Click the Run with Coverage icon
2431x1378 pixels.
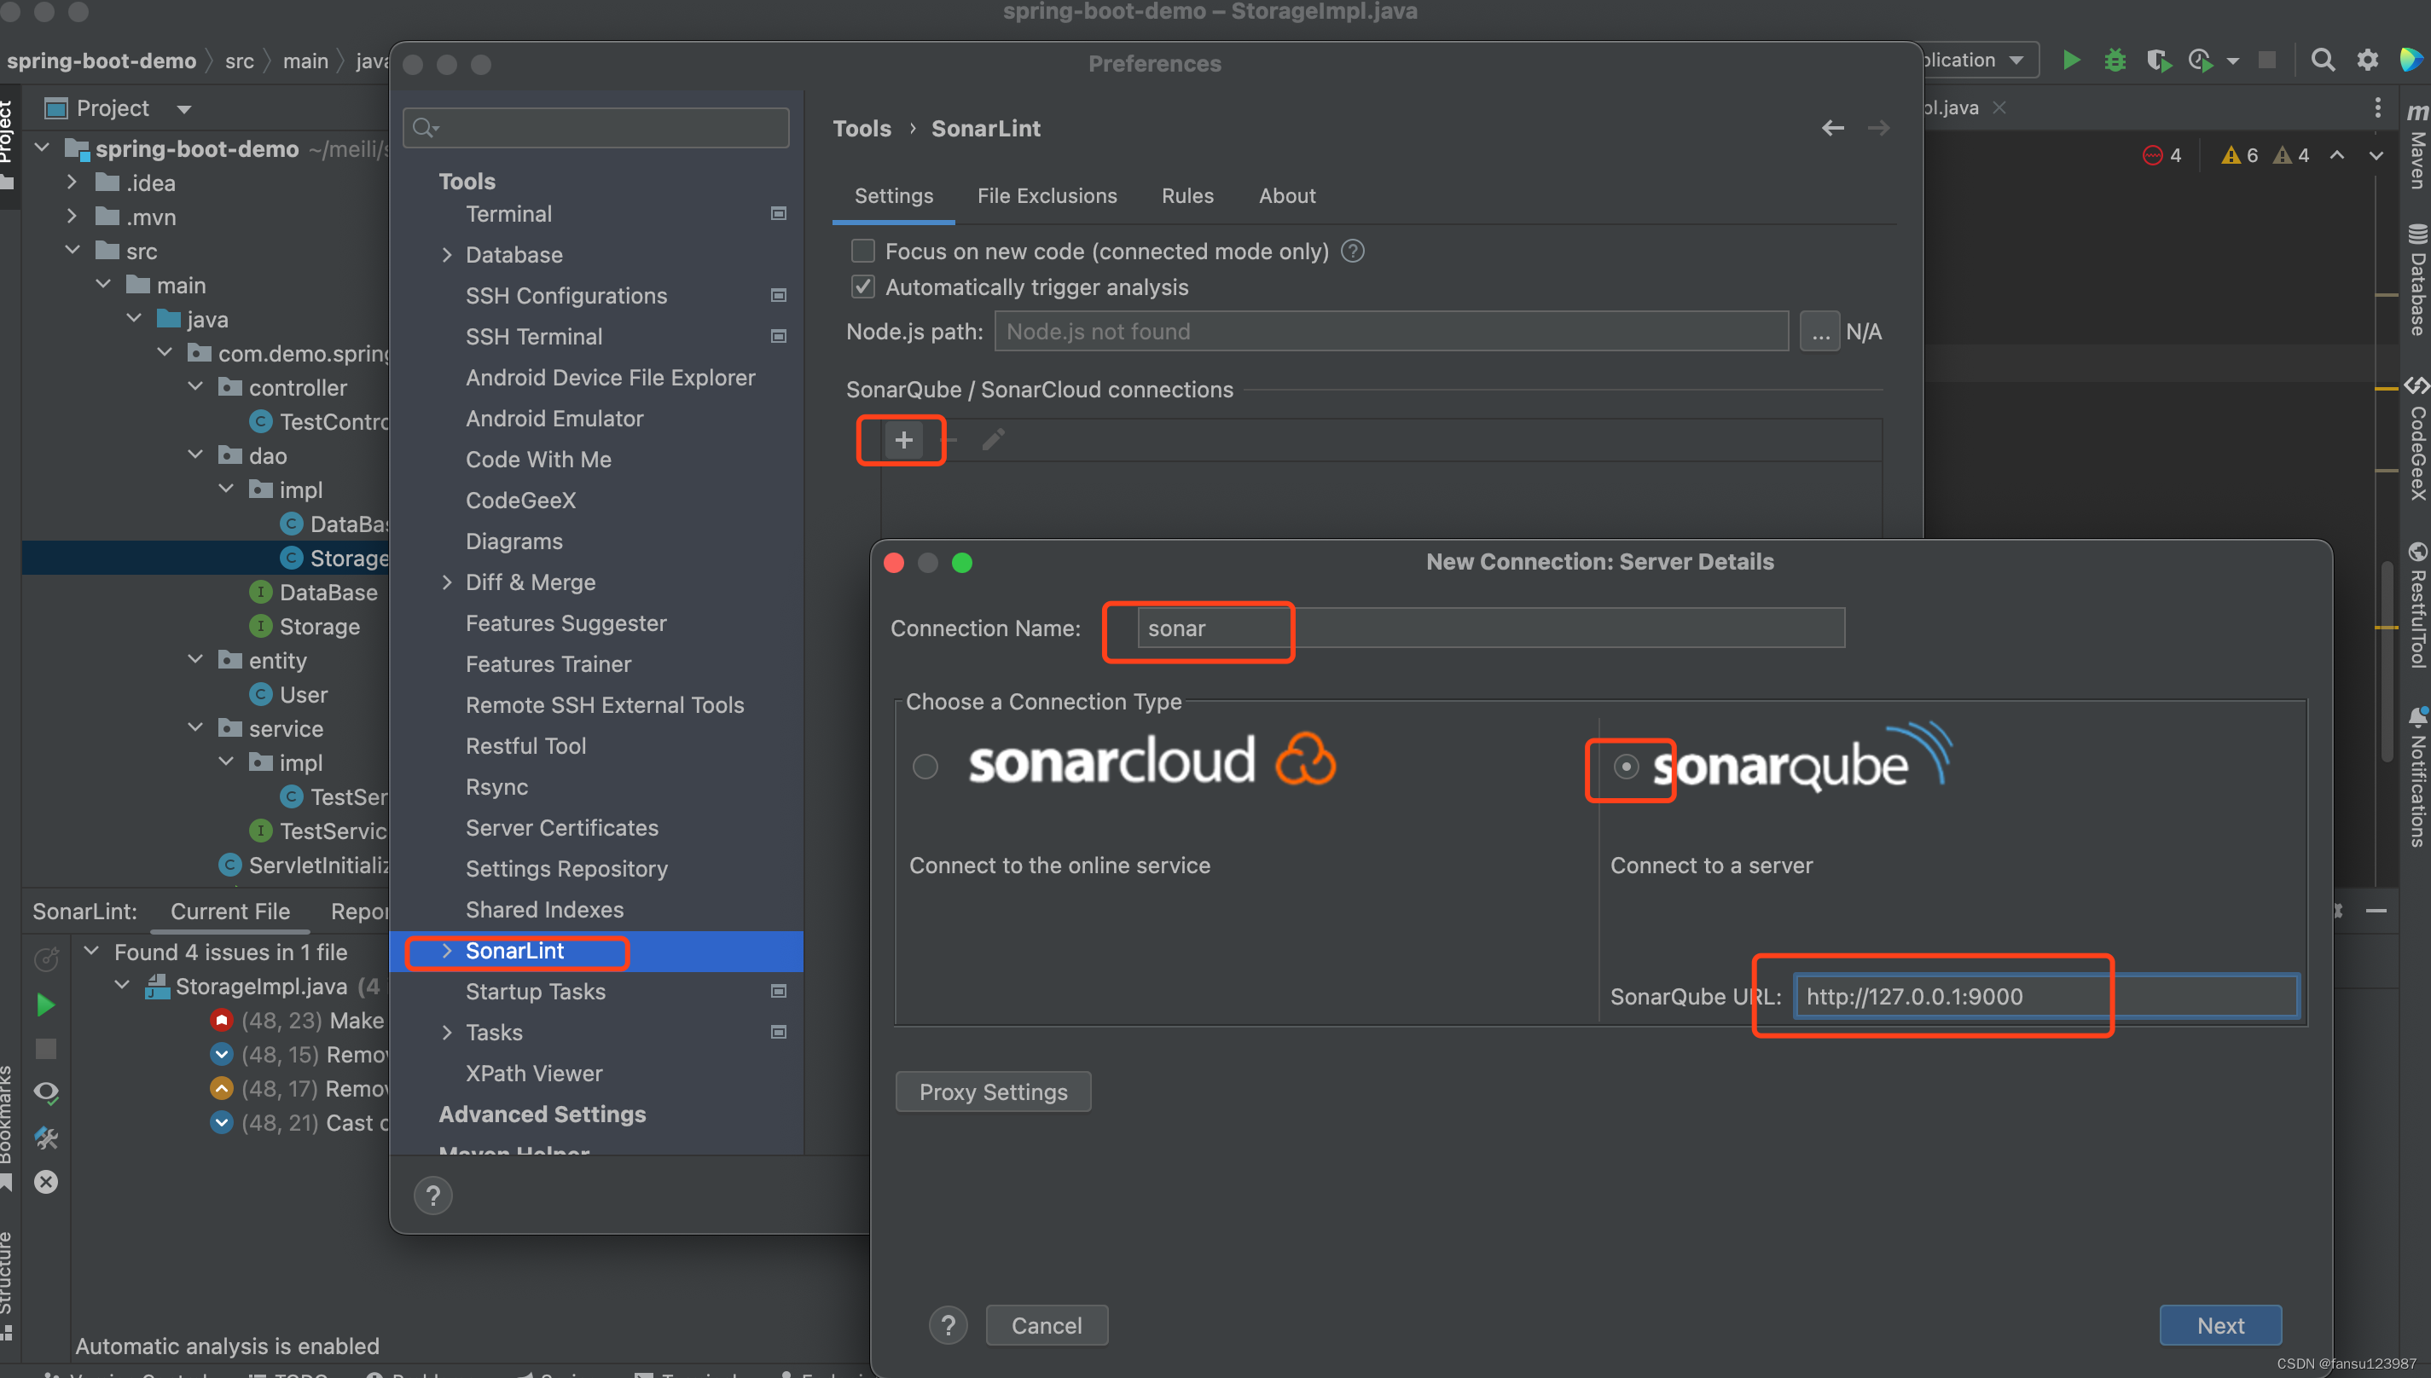coord(2158,61)
